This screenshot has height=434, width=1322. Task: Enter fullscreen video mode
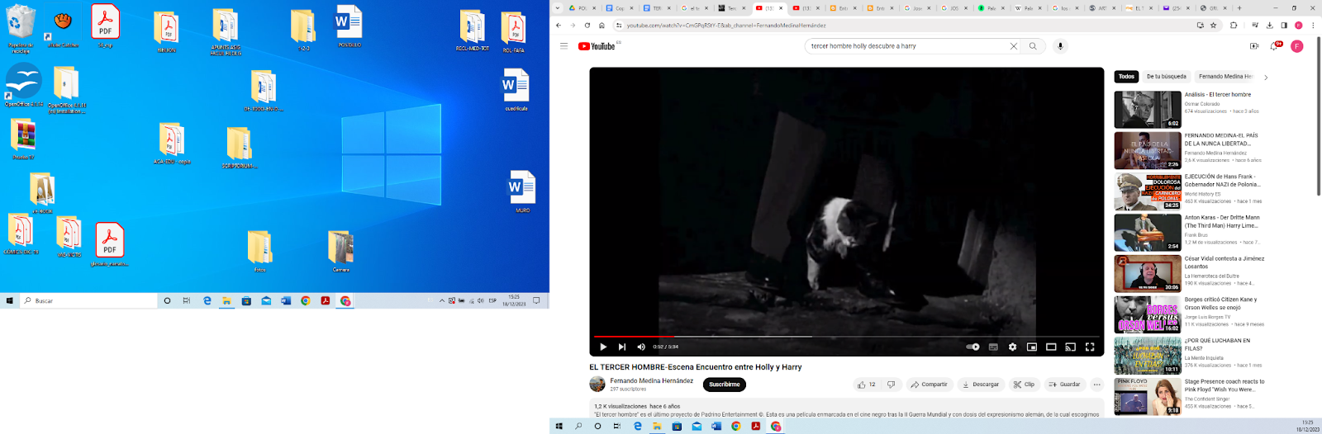(x=1090, y=347)
